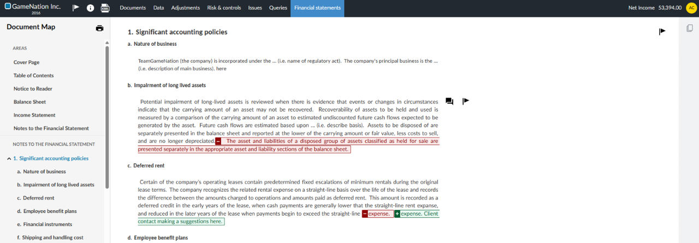Viewport: 699px width, 243px height.
Task: Open comments on Impairment of long lived assets
Action: tap(449, 101)
